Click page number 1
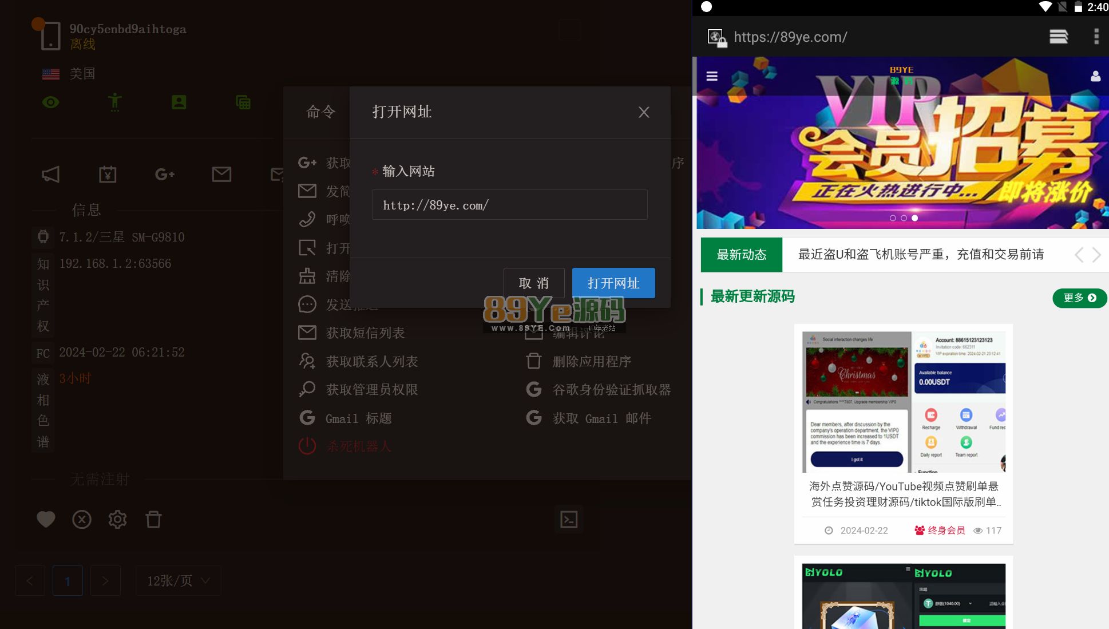This screenshot has height=629, width=1109. coord(68,580)
